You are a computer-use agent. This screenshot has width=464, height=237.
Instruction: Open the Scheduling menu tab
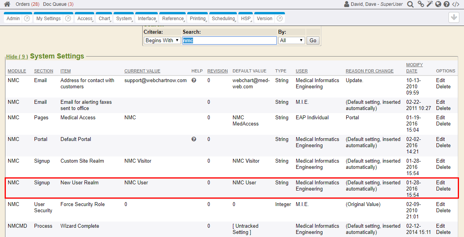[223, 19]
